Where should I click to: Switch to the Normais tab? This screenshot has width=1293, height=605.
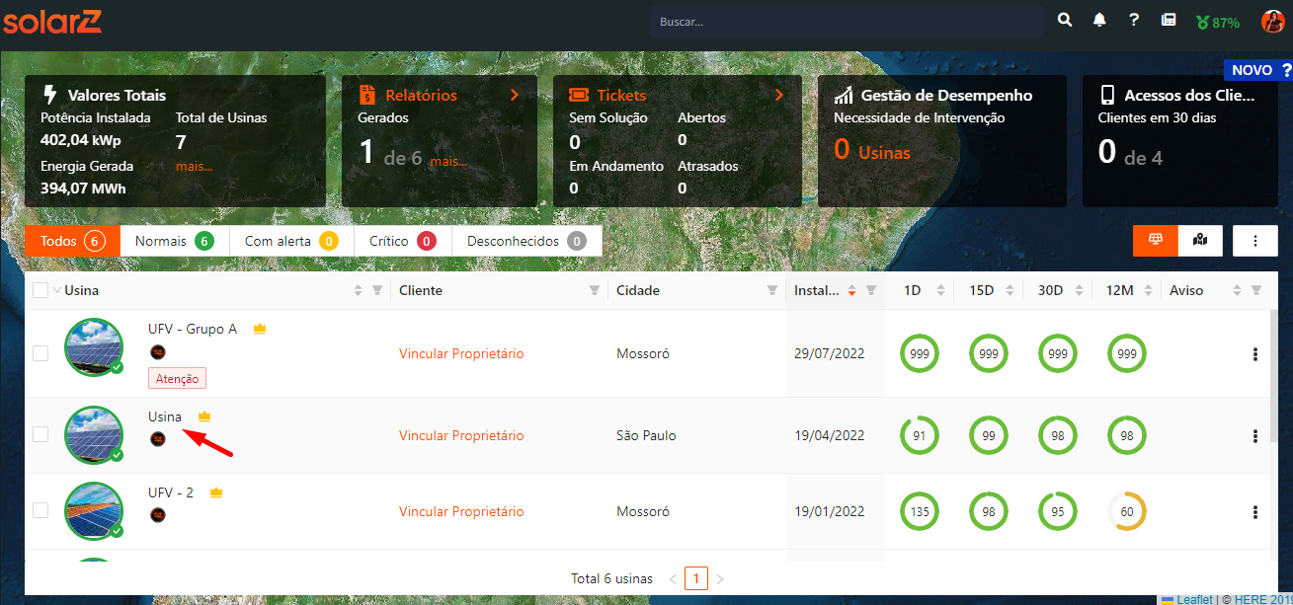pyautogui.click(x=174, y=241)
